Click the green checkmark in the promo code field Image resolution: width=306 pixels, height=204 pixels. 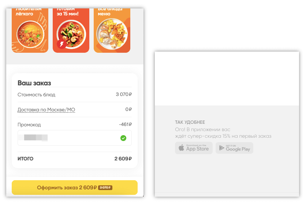(123, 138)
